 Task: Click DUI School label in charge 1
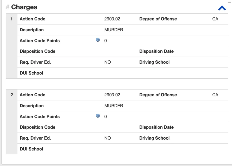click(x=31, y=73)
